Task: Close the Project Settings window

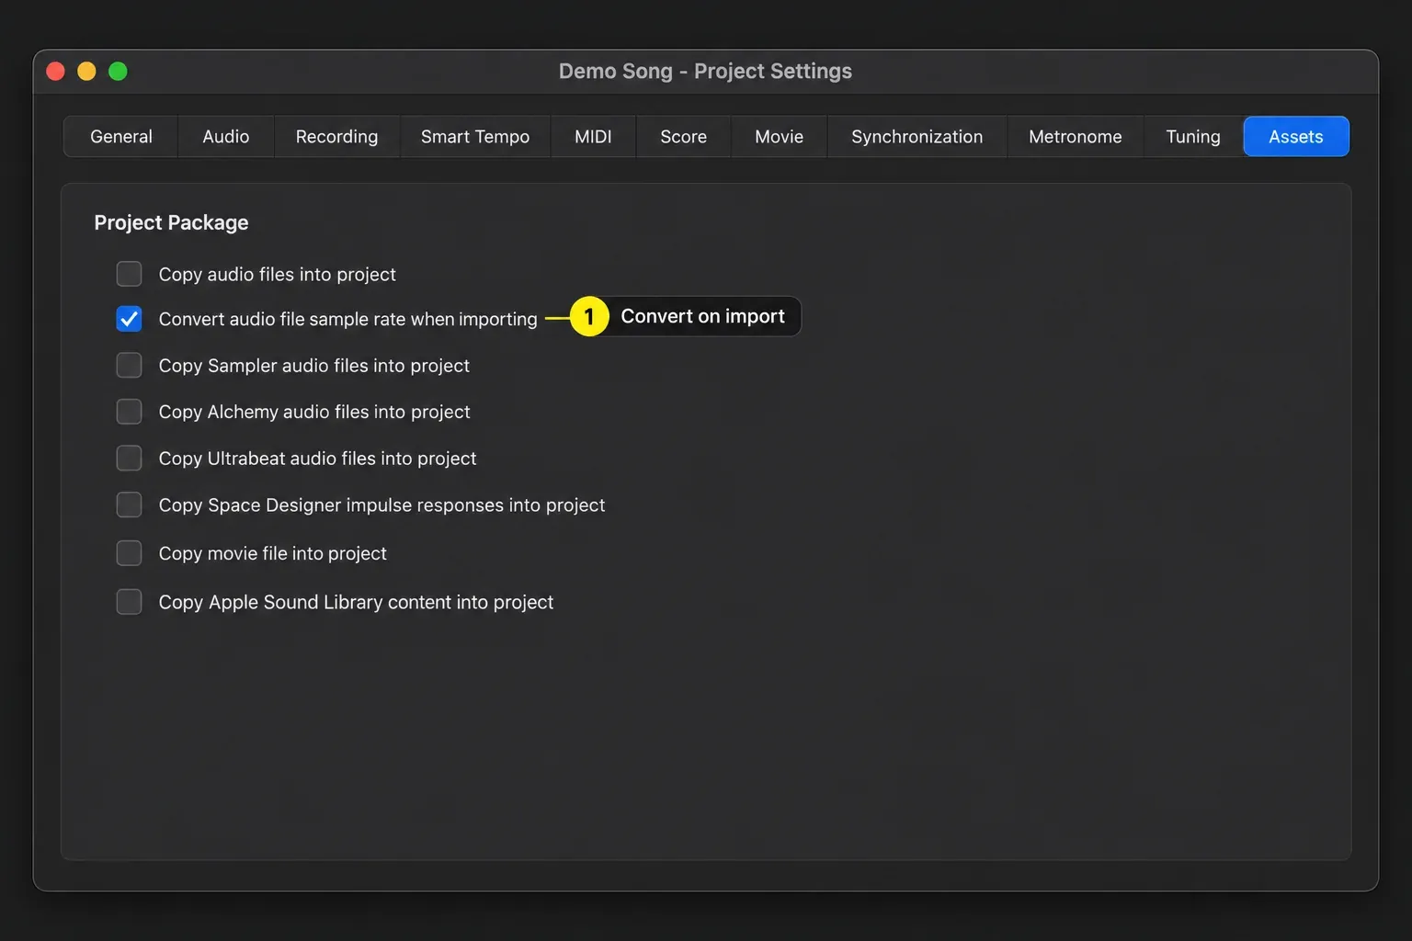Action: [55, 71]
